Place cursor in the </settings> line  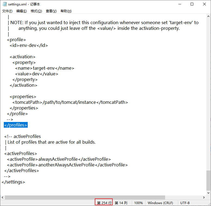click(x=13, y=182)
